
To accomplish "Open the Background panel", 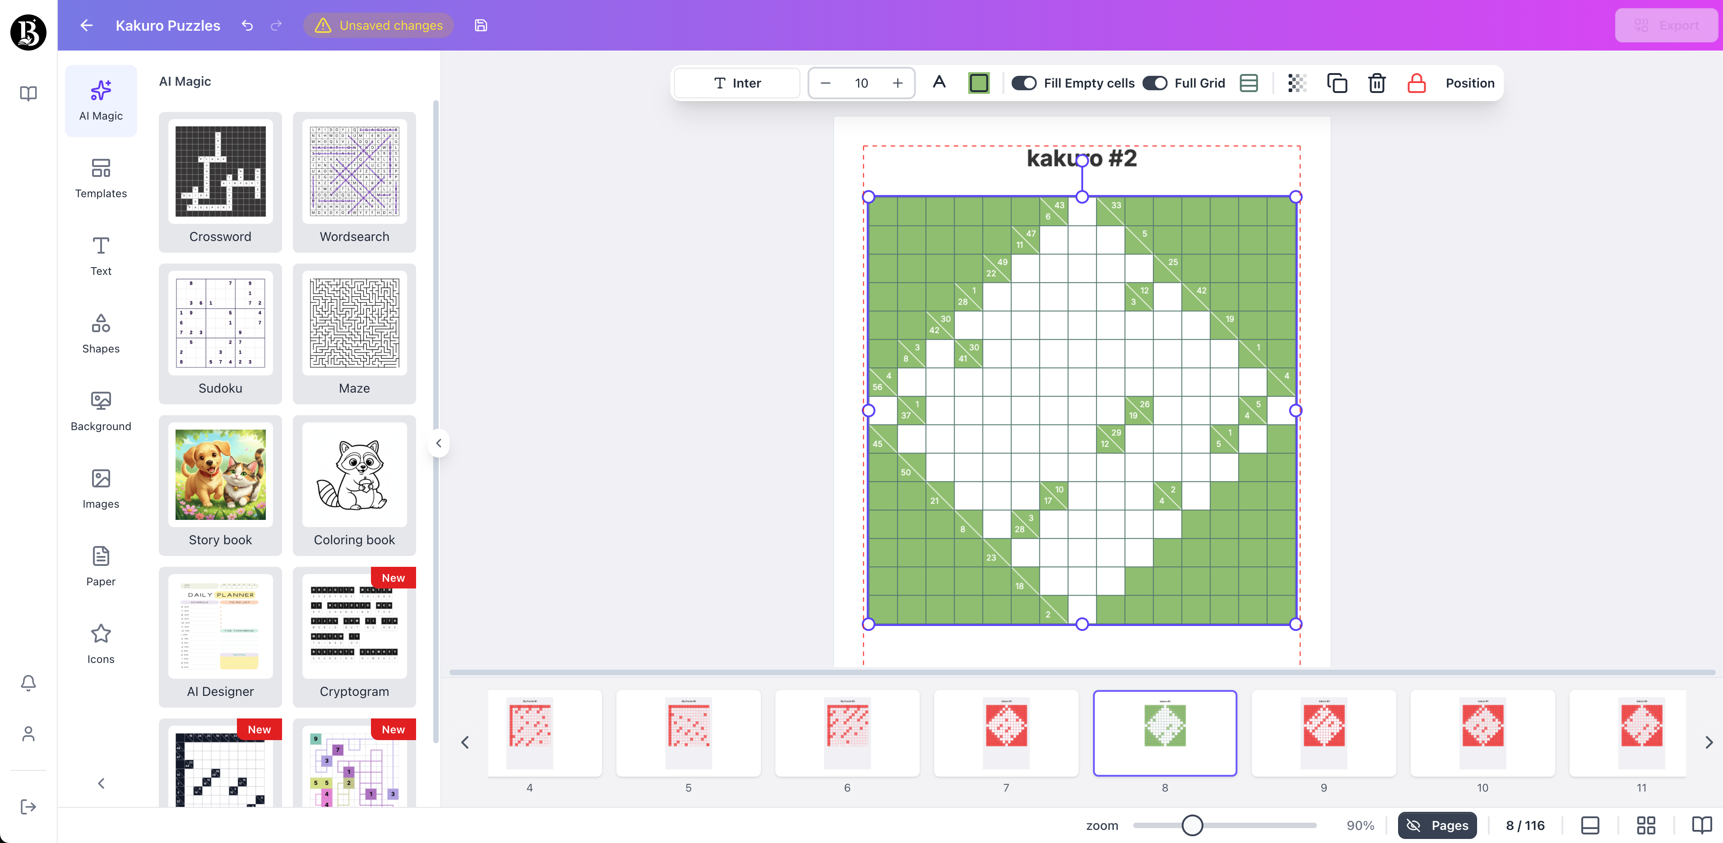I will [x=100, y=410].
